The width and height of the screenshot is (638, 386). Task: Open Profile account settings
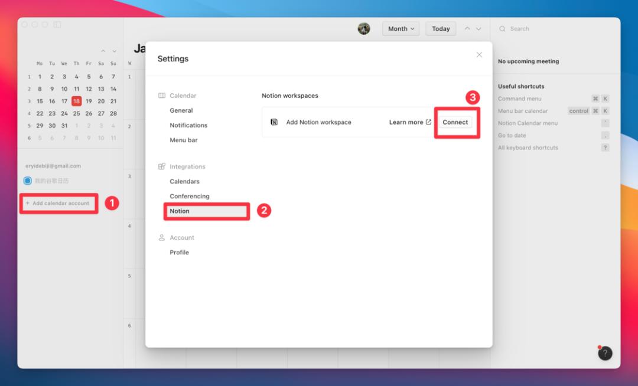179,253
